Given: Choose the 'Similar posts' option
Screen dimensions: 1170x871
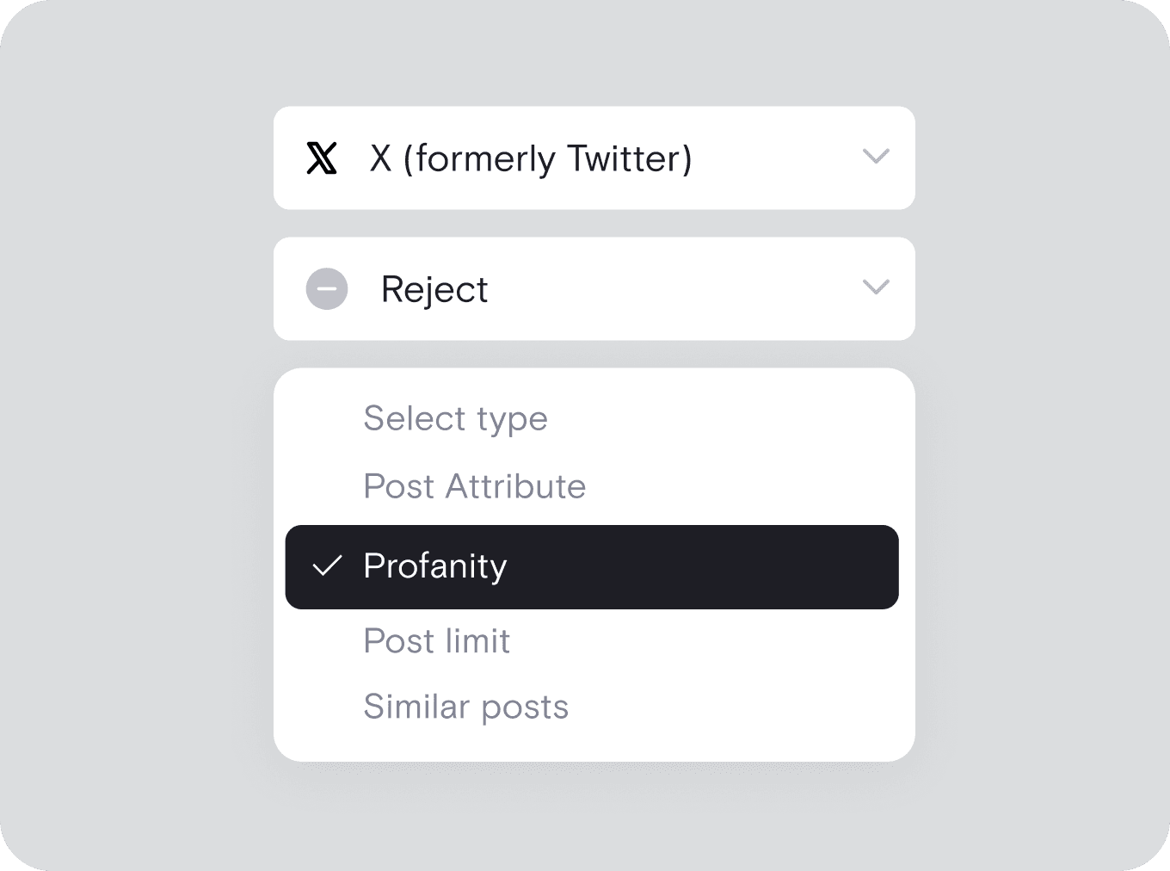Looking at the screenshot, I should pos(465,707).
